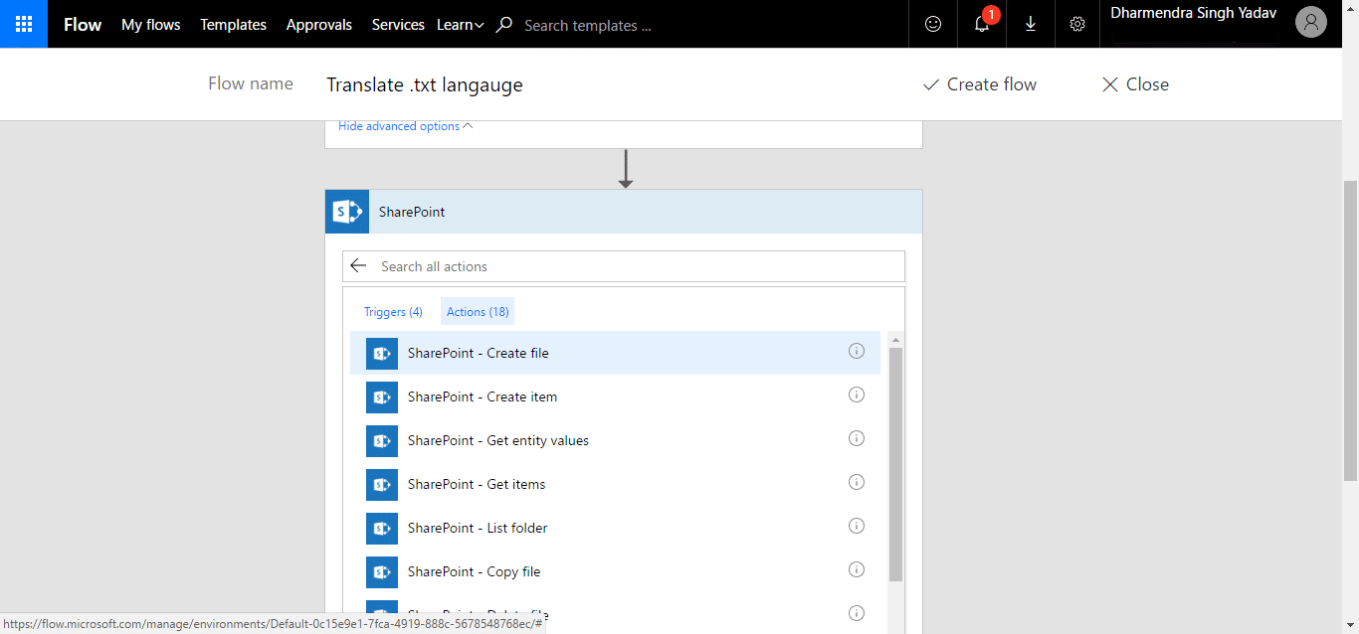The height and width of the screenshot is (634, 1359).
Task: Show info for Create item action
Action: [x=857, y=395]
